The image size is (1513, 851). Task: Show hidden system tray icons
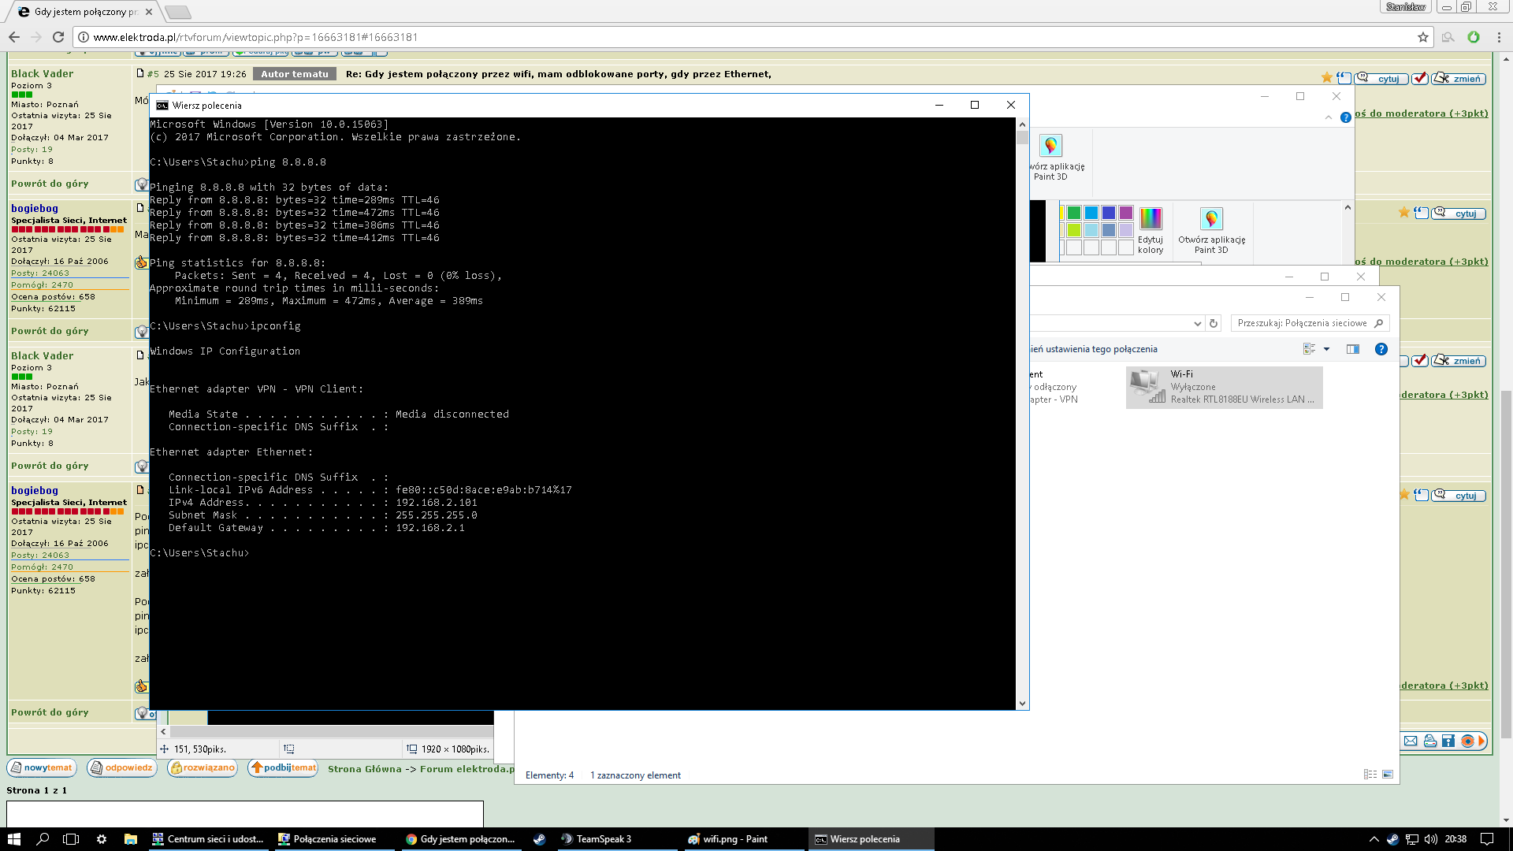click(x=1374, y=839)
